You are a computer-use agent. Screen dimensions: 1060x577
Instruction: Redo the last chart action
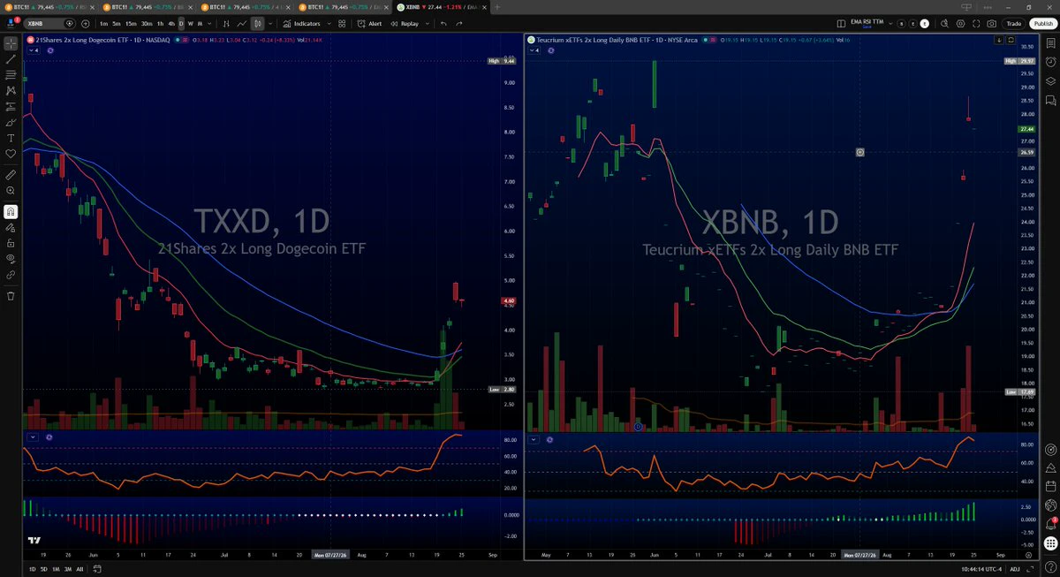pos(459,24)
